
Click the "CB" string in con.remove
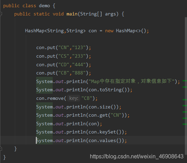pyautogui.click(x=87, y=98)
